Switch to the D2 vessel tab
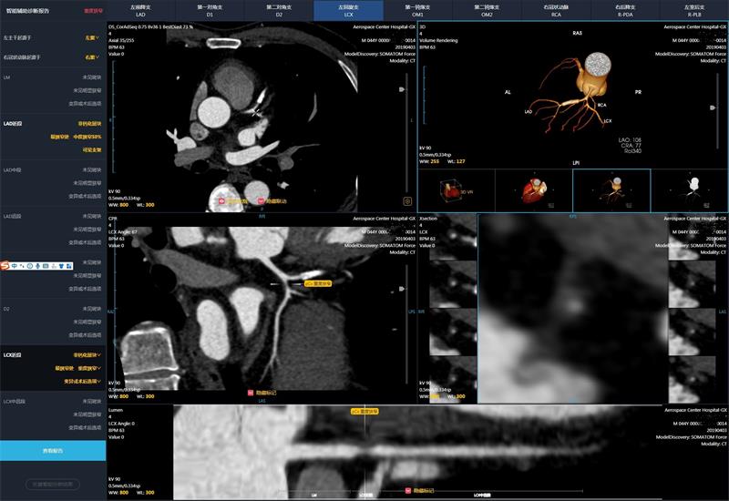The height and width of the screenshot is (501, 729). (279, 10)
